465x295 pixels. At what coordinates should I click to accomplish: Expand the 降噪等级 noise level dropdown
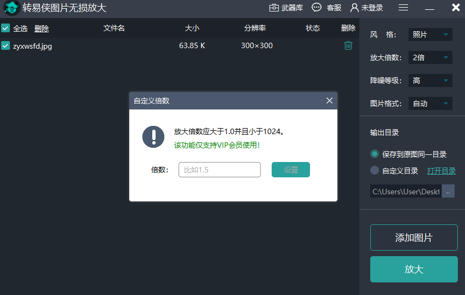pyautogui.click(x=430, y=80)
